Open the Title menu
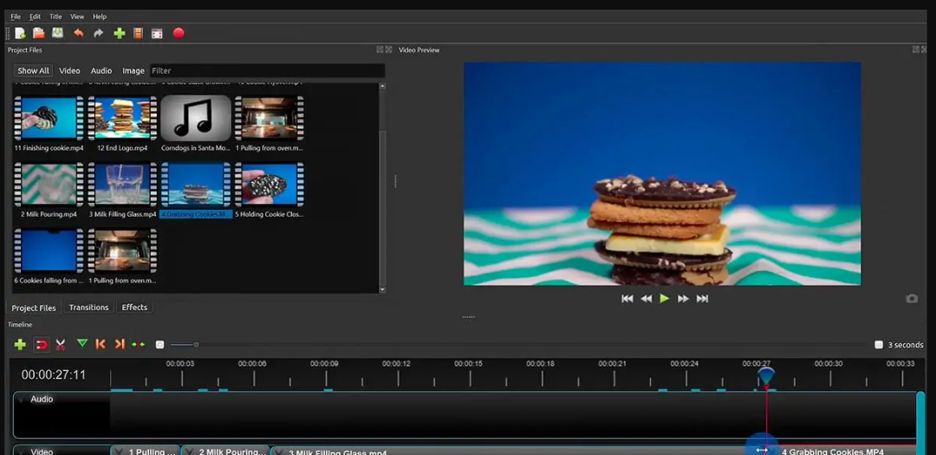Image resolution: width=936 pixels, height=455 pixels. point(55,16)
